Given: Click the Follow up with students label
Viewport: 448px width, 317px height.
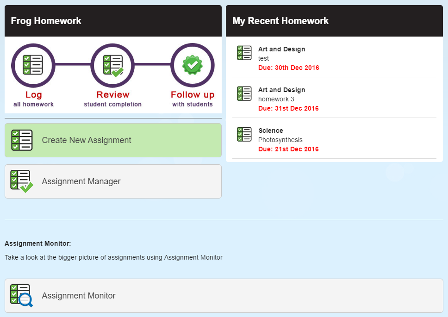Looking at the screenshot, I should 193,99.
